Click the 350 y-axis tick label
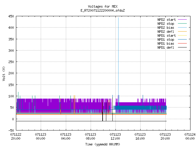This screenshot has width=196, height=147. pyautogui.click(x=11, y=39)
